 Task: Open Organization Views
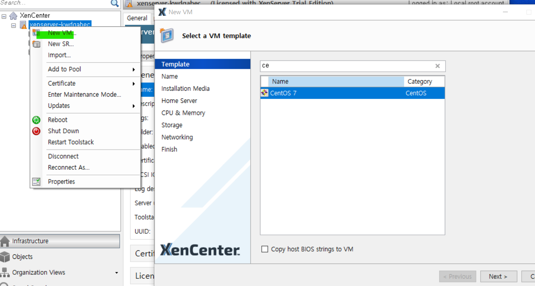click(x=60, y=273)
